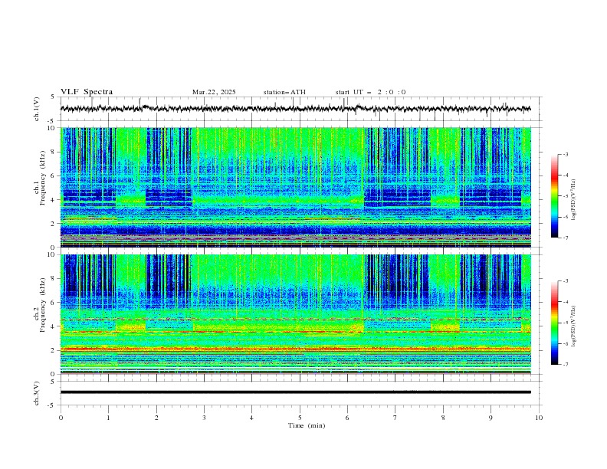Click the ch.2 colorbar "log(PSD)(V²/Hz)" label
The width and height of the screenshot is (607, 469).
pos(573,326)
